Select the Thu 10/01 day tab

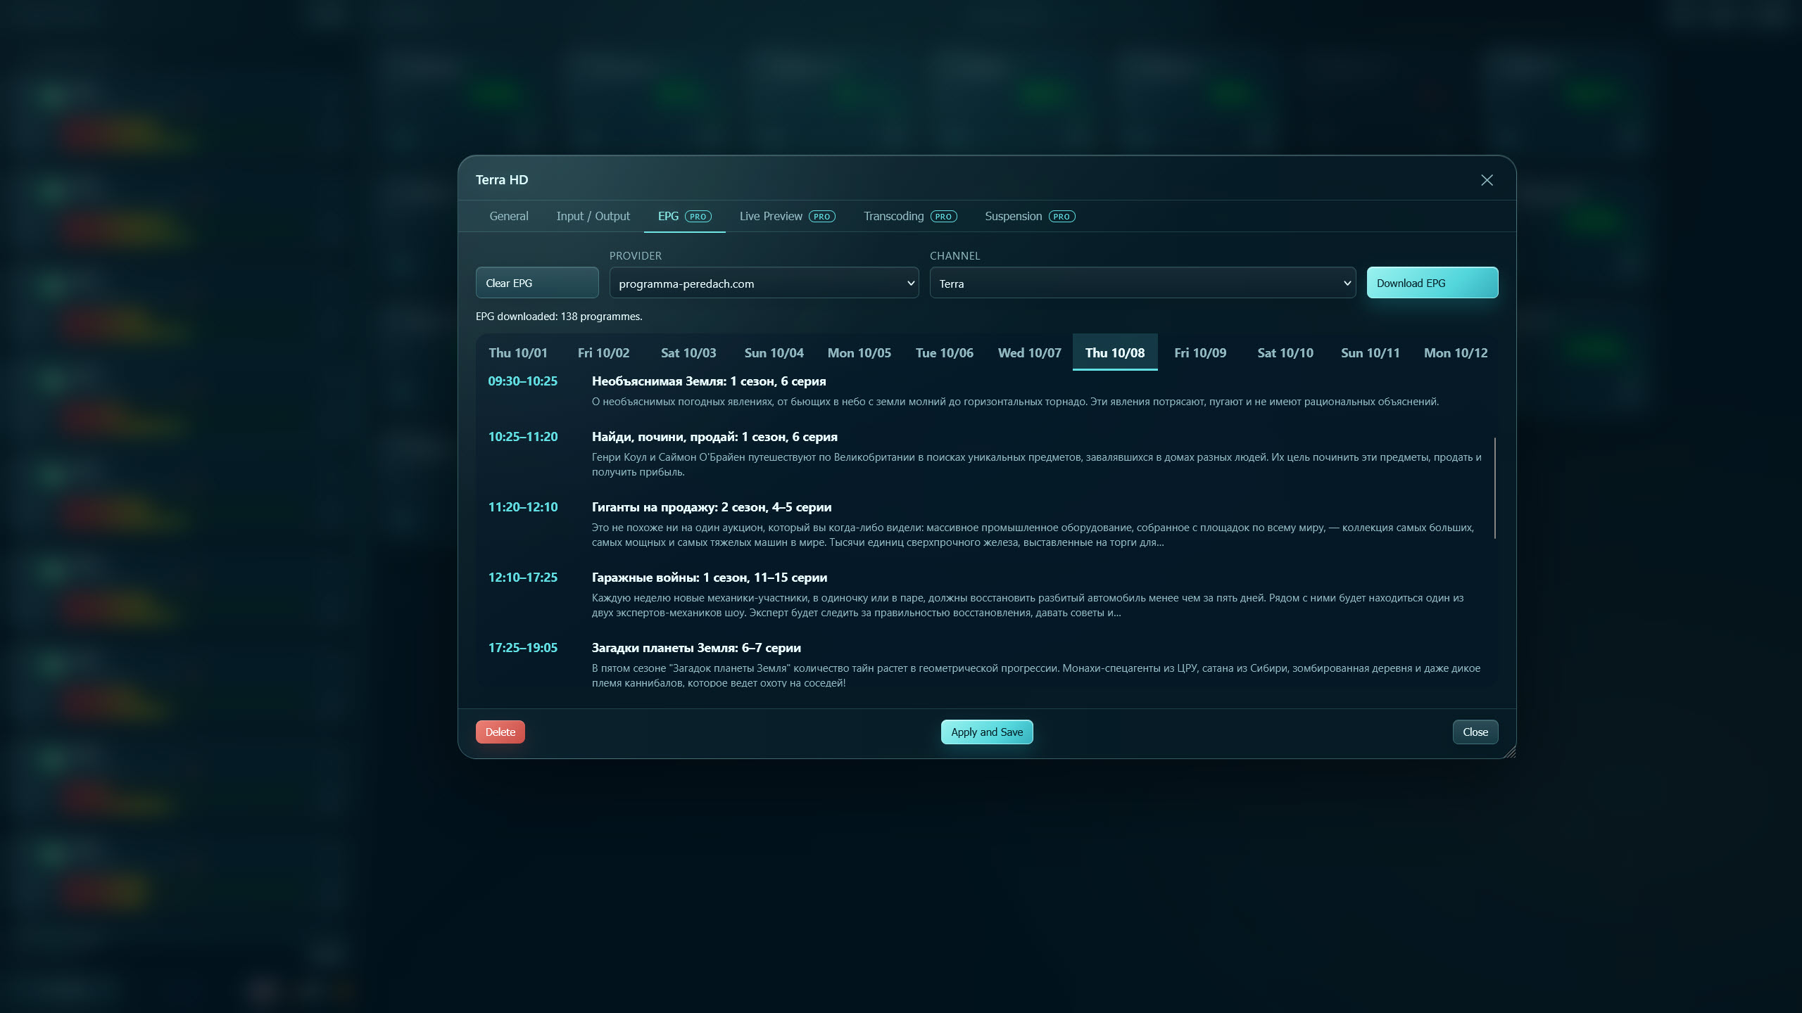(x=518, y=352)
